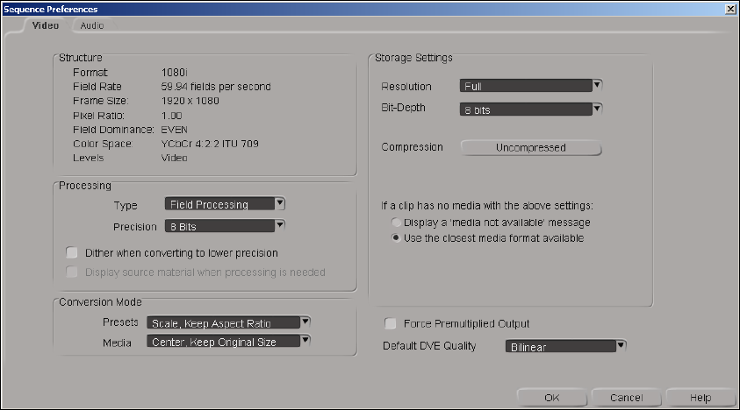This screenshot has height=410, width=740.
Task: Open the Bit-Depth dropdown
Action: pyautogui.click(x=530, y=110)
